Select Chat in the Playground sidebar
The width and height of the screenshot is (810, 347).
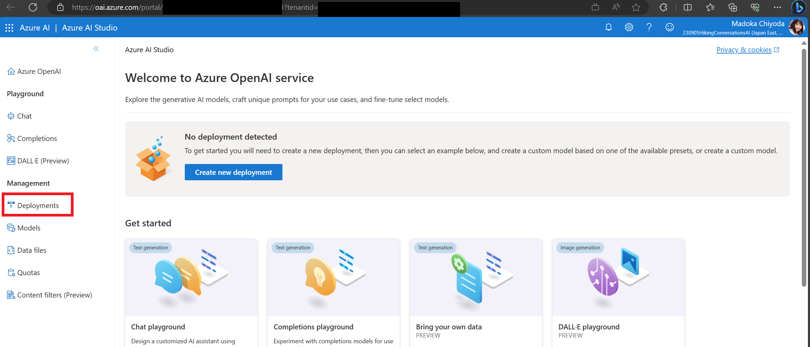click(24, 116)
